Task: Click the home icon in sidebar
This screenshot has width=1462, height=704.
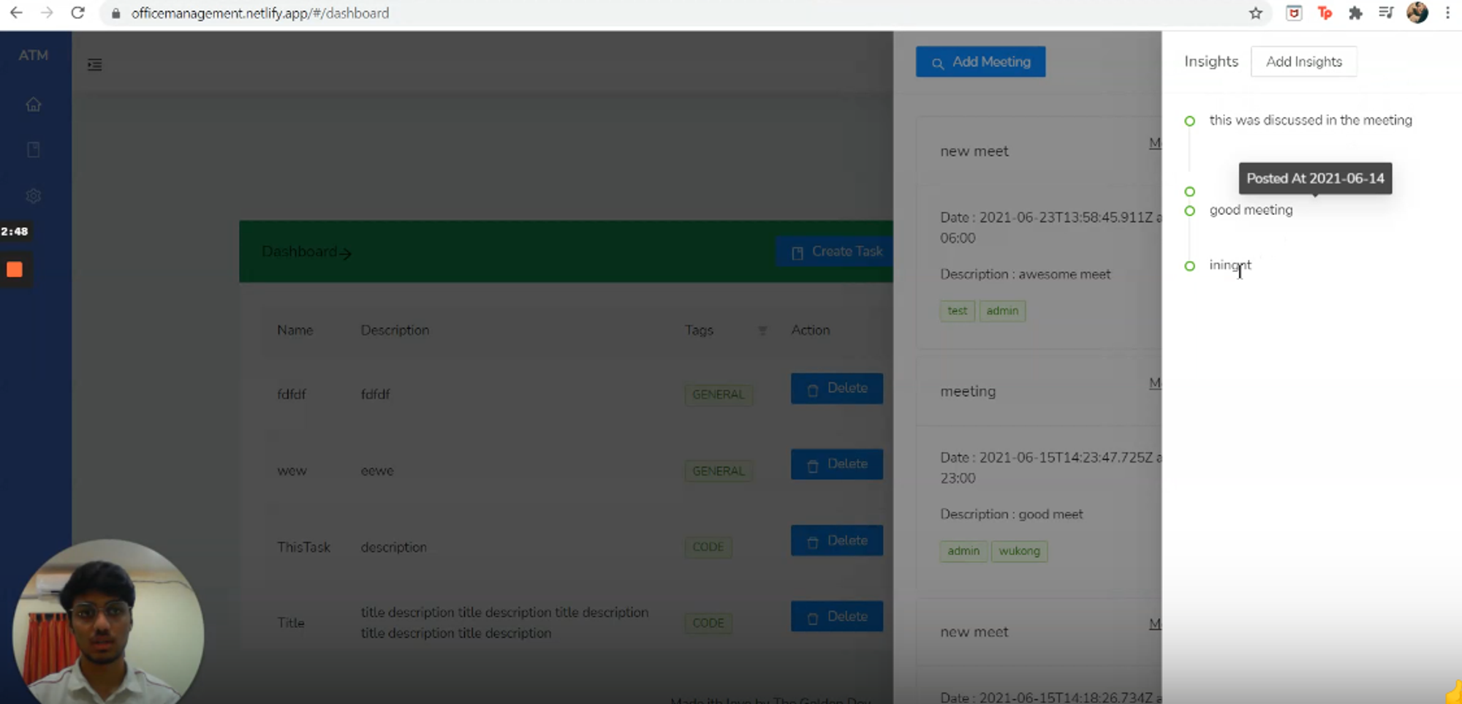Action: click(34, 105)
